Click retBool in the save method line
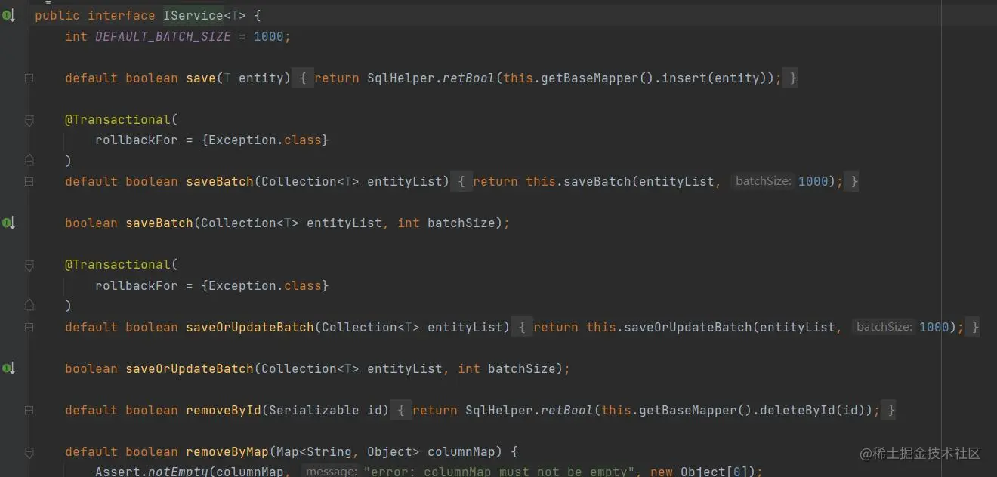This screenshot has height=477, width=997. click(469, 78)
